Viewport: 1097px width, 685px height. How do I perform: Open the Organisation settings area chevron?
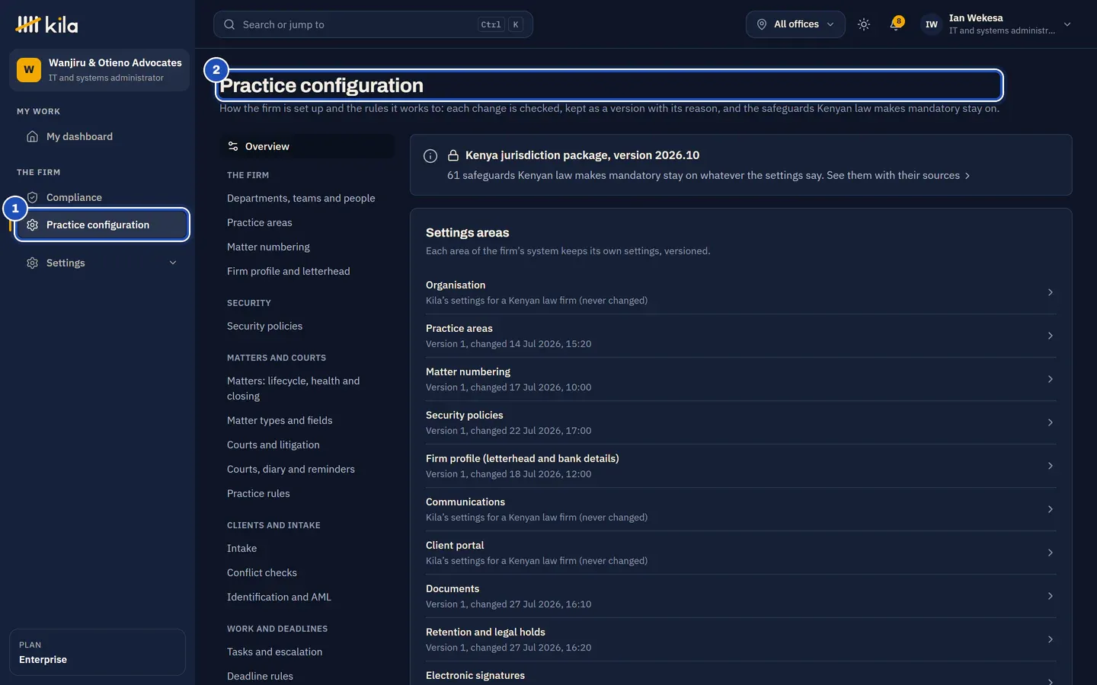coord(1050,292)
